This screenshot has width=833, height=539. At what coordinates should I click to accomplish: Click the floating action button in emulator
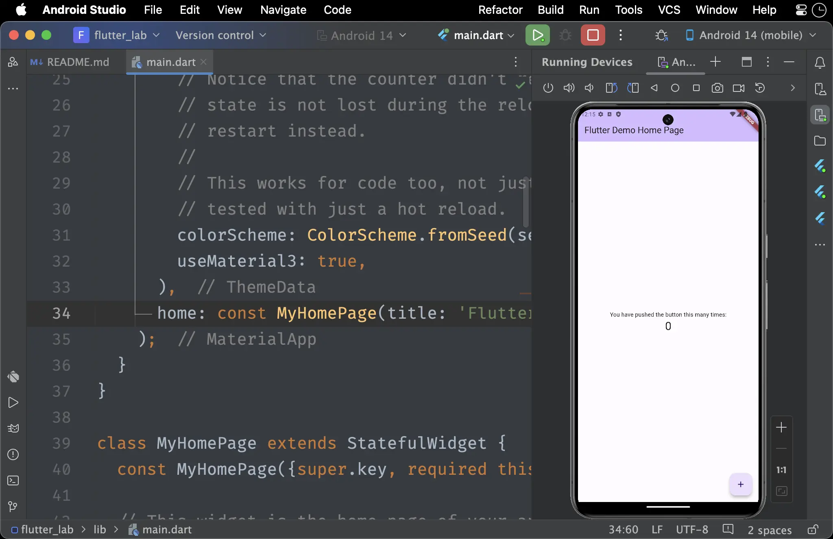[x=740, y=485]
